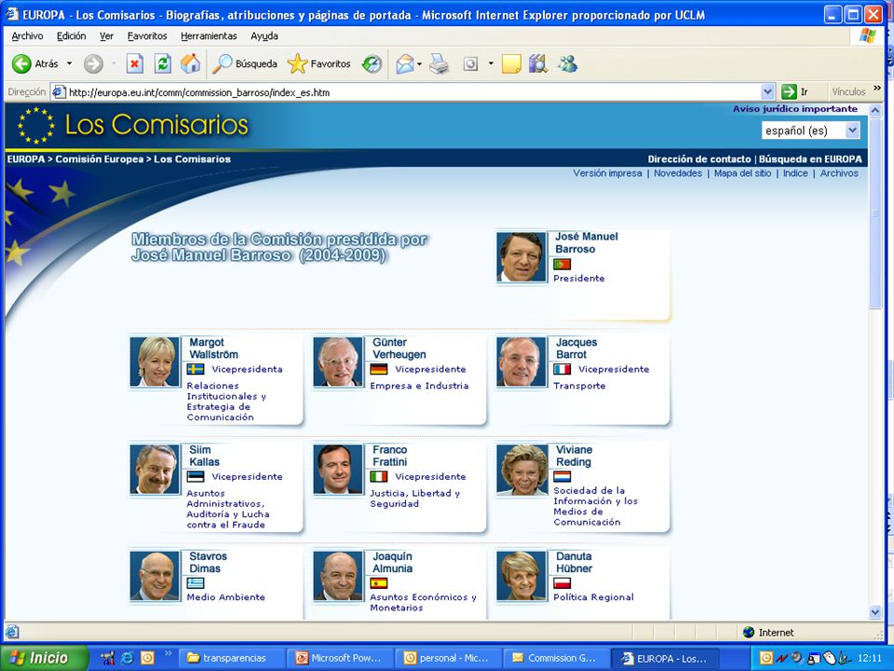Click the Polish flag under Danuta Hübner
Screen dimensions: 894x671
pyautogui.click(x=562, y=583)
